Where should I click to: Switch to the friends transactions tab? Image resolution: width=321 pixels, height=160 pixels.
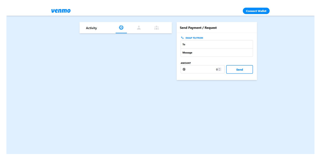tap(156, 28)
